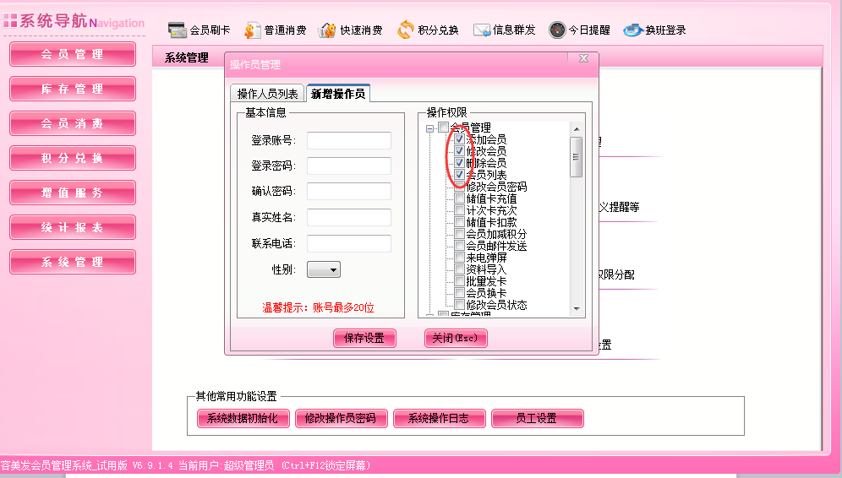Uncheck 会员列表 permission

460,174
